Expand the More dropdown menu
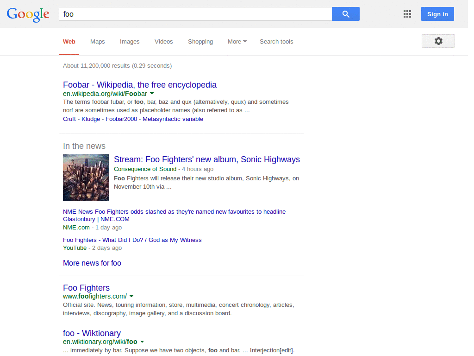Viewport: 474px width, 356px height. coord(237,42)
